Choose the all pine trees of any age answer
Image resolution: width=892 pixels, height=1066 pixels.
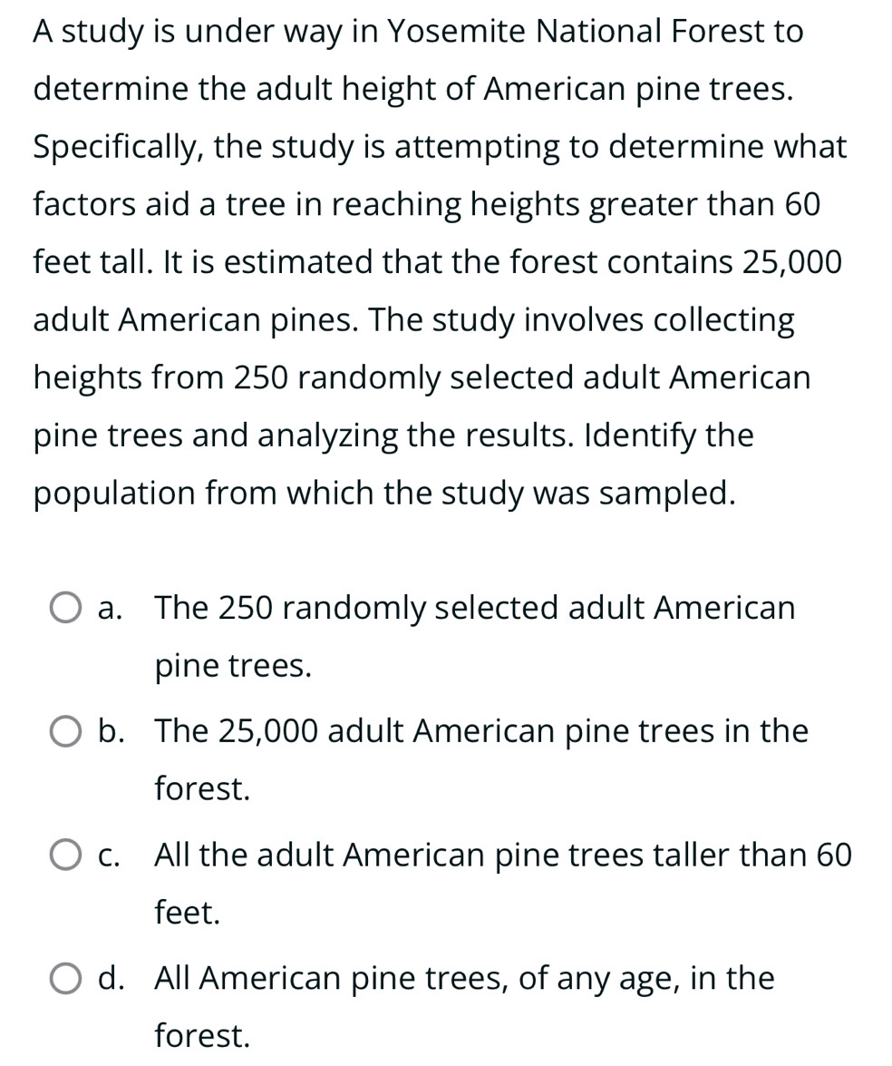pyautogui.click(x=464, y=979)
